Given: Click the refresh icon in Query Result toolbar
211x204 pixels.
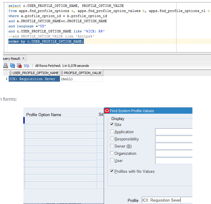Looking at the screenshot, I should [12, 66].
